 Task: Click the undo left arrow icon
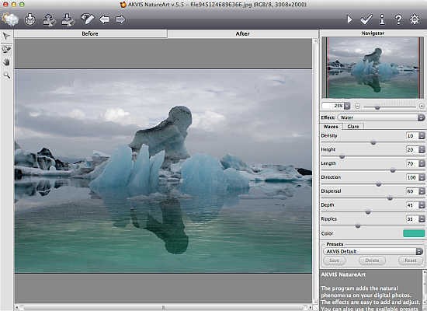[x=104, y=19]
